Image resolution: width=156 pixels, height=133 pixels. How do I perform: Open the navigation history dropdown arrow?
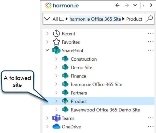coord(135,5)
